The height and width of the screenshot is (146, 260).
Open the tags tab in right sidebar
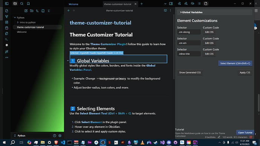click(193, 3)
